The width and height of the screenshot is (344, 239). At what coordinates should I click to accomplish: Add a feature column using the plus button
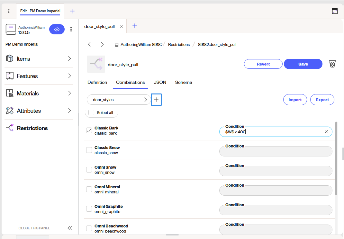tap(156, 100)
